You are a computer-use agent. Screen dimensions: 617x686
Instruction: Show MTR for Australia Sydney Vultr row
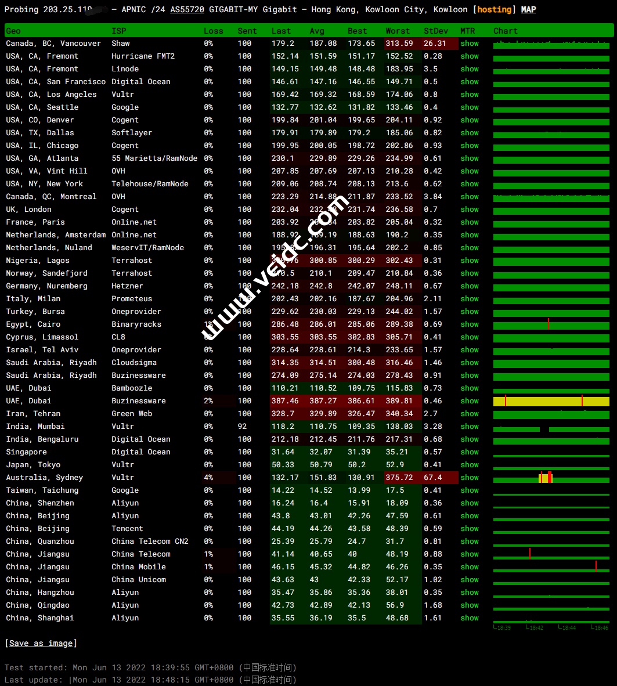point(470,478)
